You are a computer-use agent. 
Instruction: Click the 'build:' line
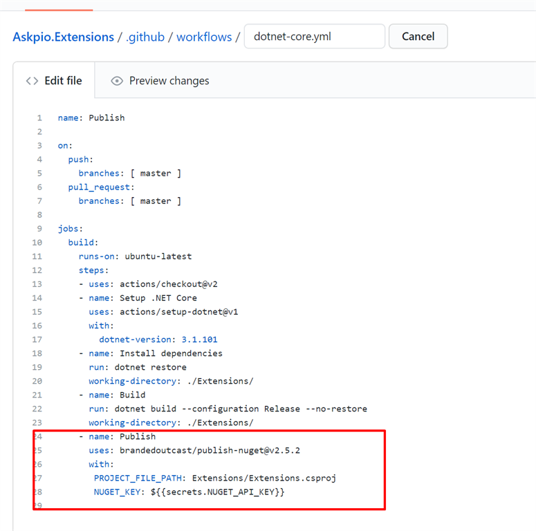click(83, 243)
